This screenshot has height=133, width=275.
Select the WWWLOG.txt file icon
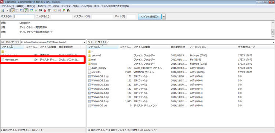[89, 106]
